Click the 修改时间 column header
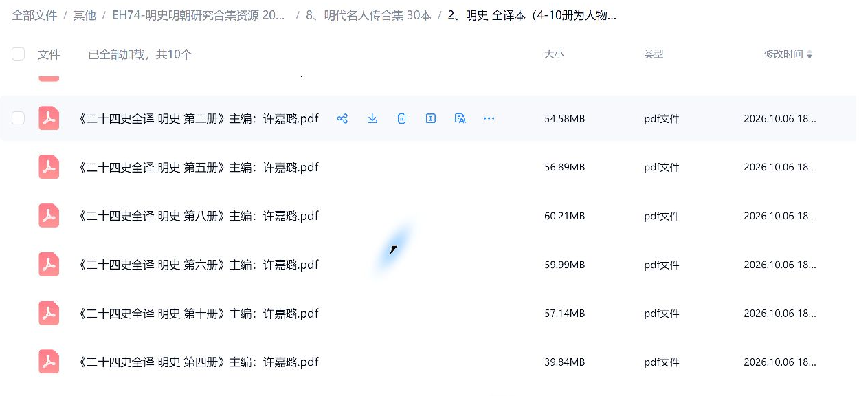Screen dimensions: 859x396 [x=783, y=54]
